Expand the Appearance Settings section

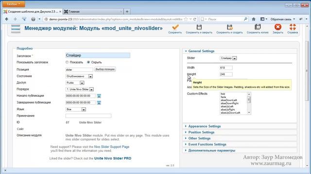tap(240, 126)
